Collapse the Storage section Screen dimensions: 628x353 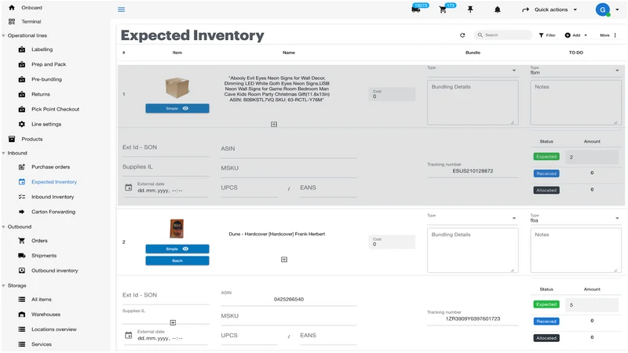coord(4,286)
